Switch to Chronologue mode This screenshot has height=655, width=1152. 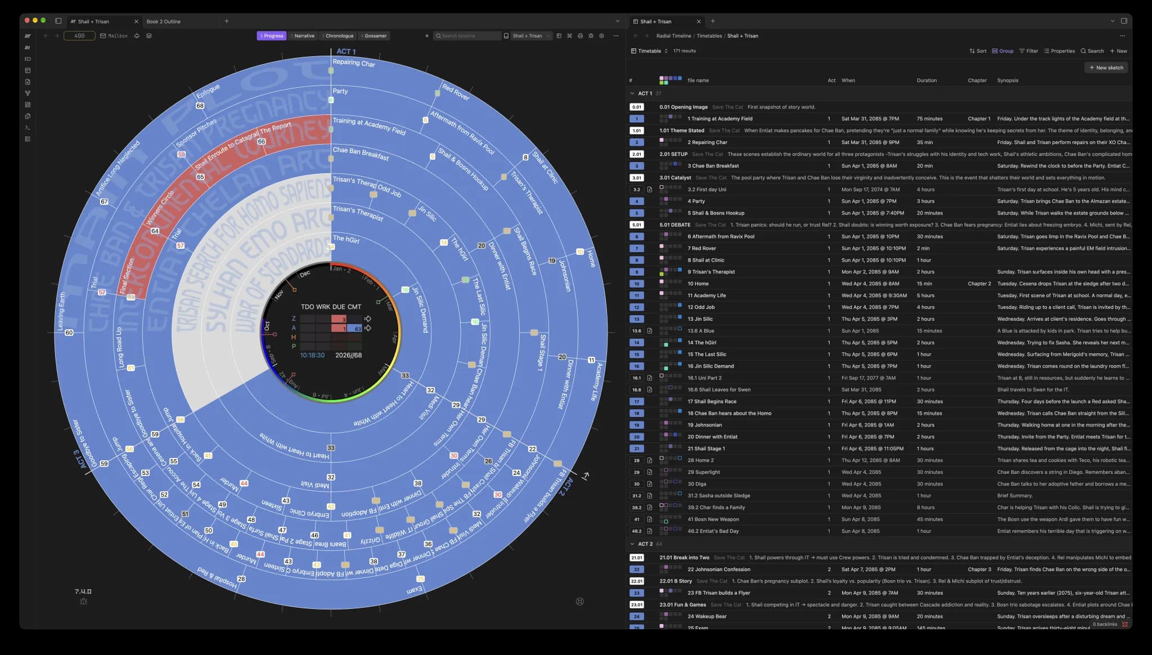pyautogui.click(x=338, y=36)
